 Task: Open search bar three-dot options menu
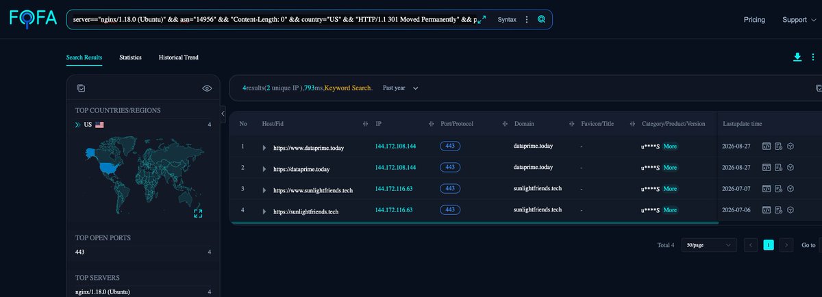click(526, 20)
